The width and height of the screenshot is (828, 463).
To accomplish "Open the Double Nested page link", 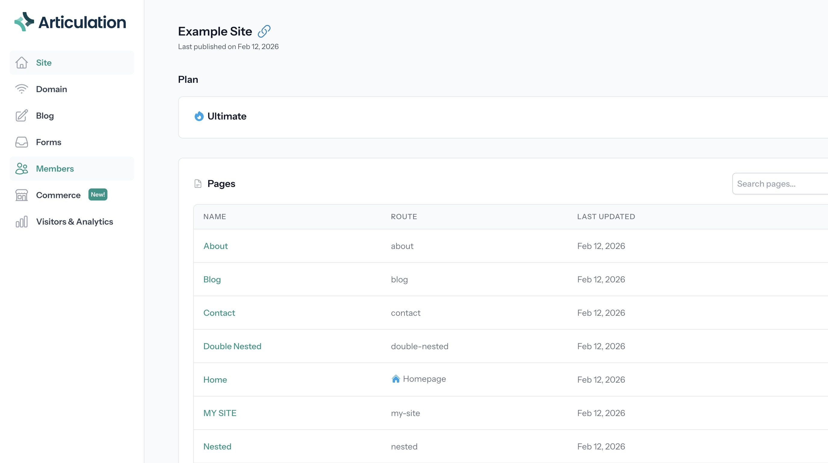I will [232, 346].
